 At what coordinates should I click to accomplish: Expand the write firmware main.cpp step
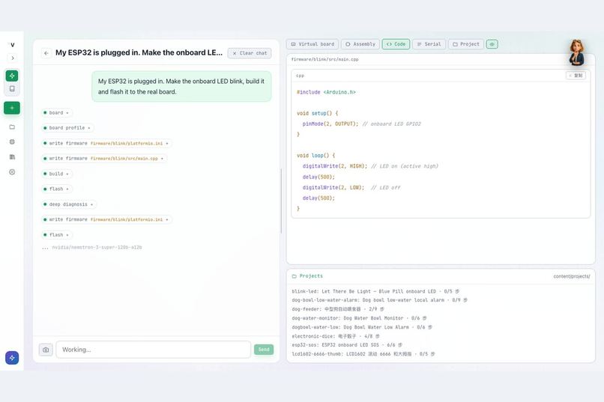pos(104,159)
